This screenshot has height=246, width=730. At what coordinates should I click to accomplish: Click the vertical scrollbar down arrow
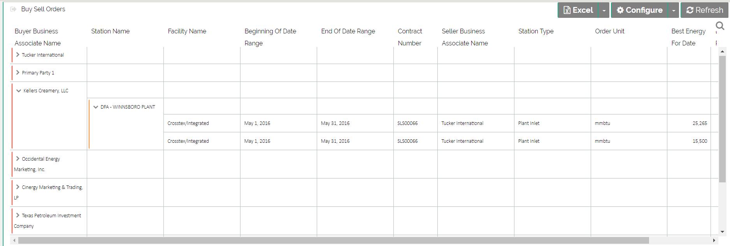(722, 232)
